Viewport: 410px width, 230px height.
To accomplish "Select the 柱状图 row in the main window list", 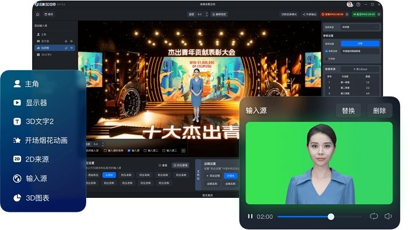I will click(x=54, y=48).
